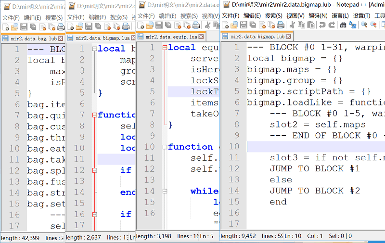Screen dimensions: 385x243
Task: Click Print icon in bigmap.lub window toolbar
Action: click(x=282, y=25)
